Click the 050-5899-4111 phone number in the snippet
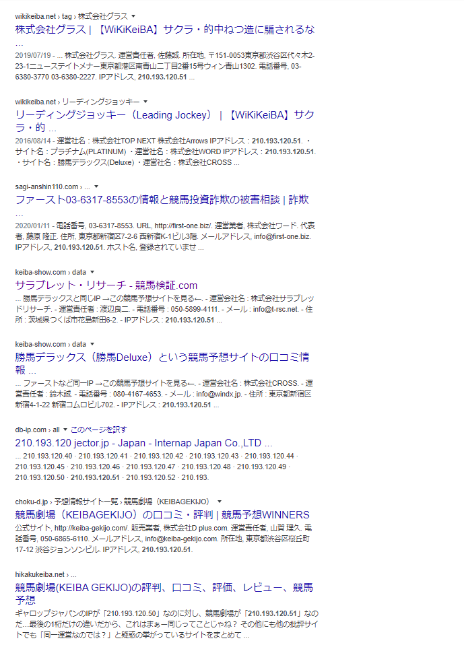Image resolution: width=464 pixels, height=649 pixels. [x=194, y=309]
